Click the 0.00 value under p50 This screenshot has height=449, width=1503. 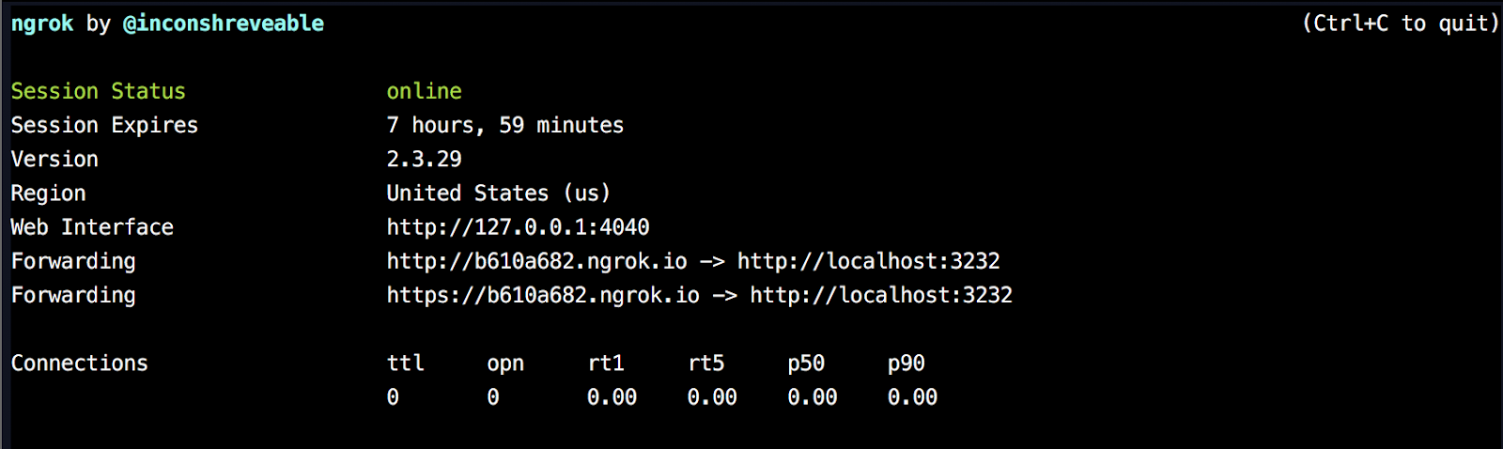point(813,397)
